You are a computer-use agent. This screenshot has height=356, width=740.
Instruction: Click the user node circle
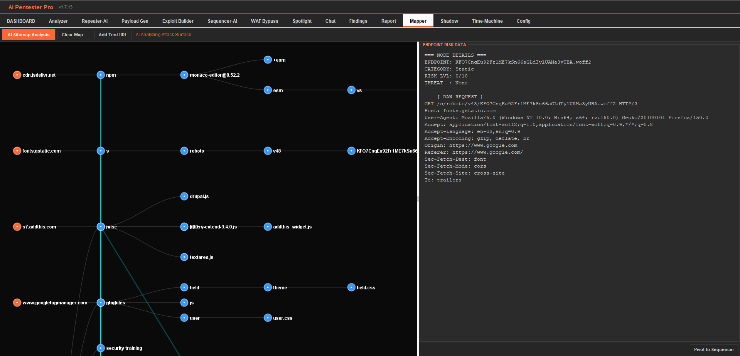(184, 318)
